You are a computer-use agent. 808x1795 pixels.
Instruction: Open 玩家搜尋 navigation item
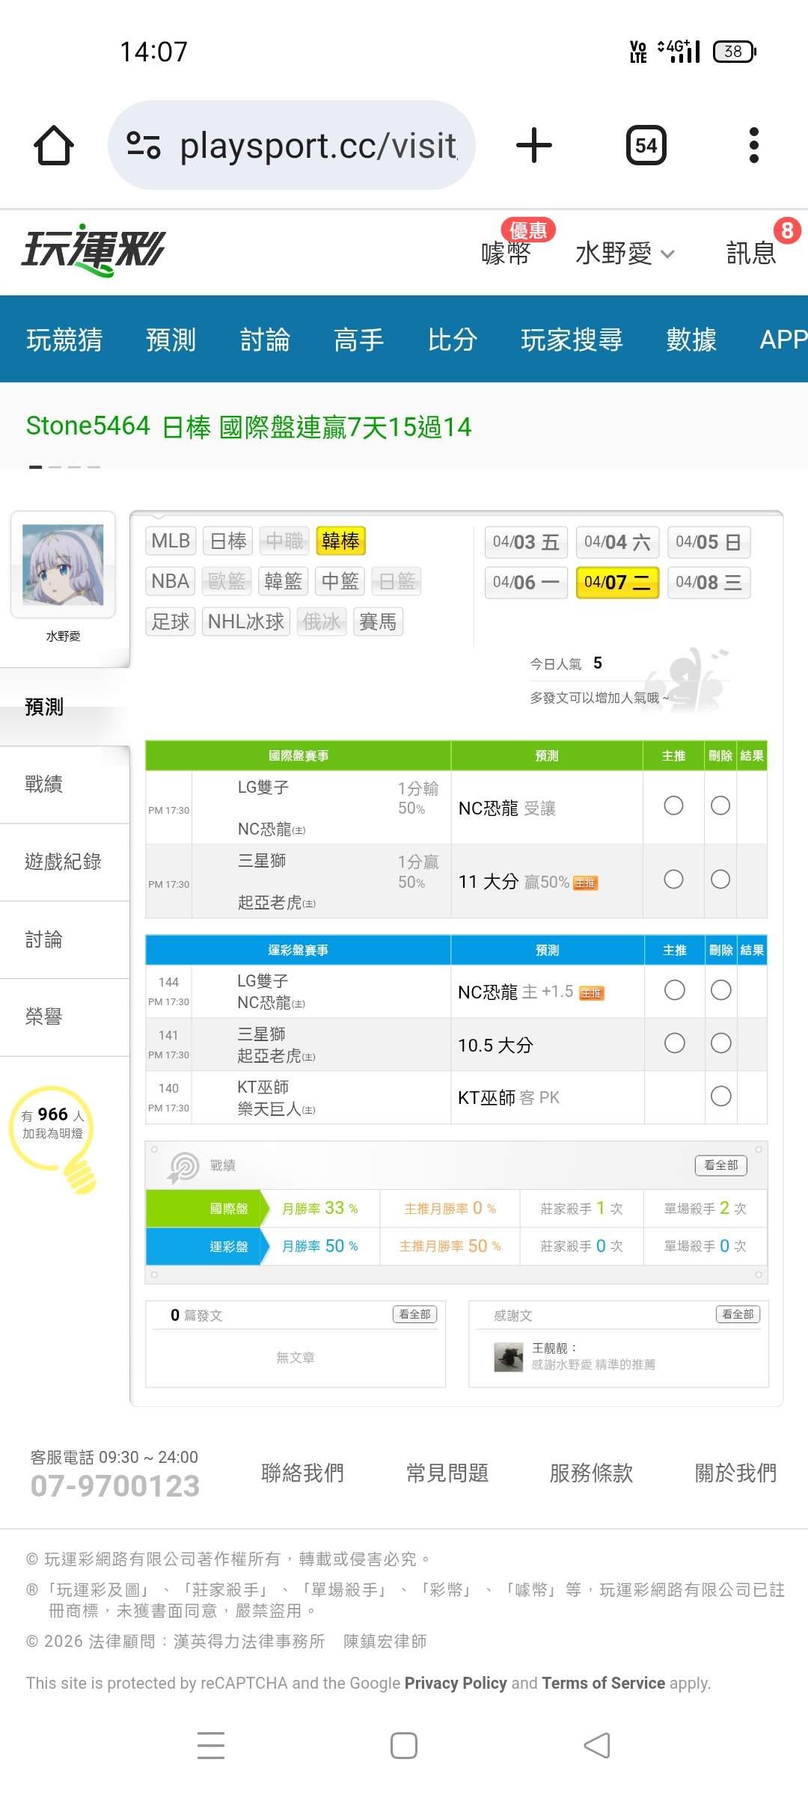572,340
